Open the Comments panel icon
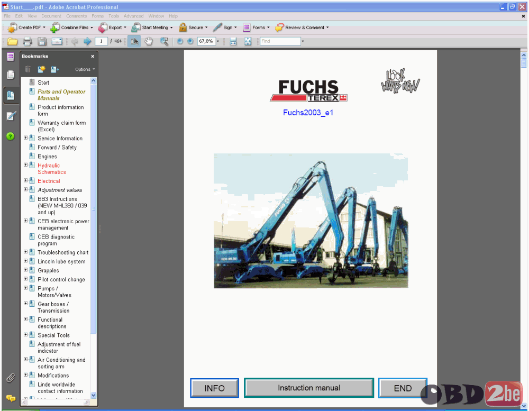The height and width of the screenshot is (411, 529). [11, 398]
